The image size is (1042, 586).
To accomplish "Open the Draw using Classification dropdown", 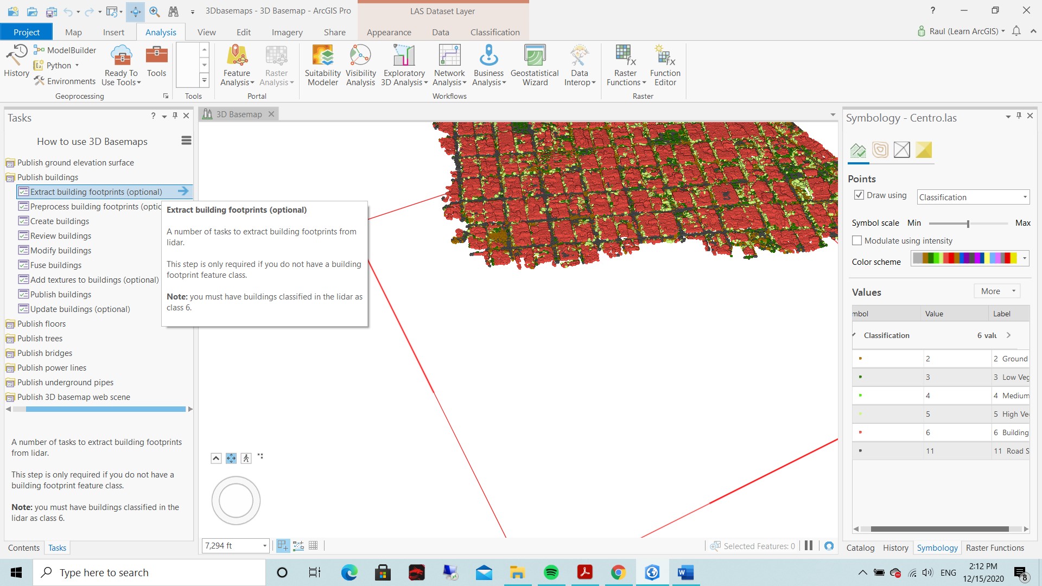I will [x=1024, y=197].
